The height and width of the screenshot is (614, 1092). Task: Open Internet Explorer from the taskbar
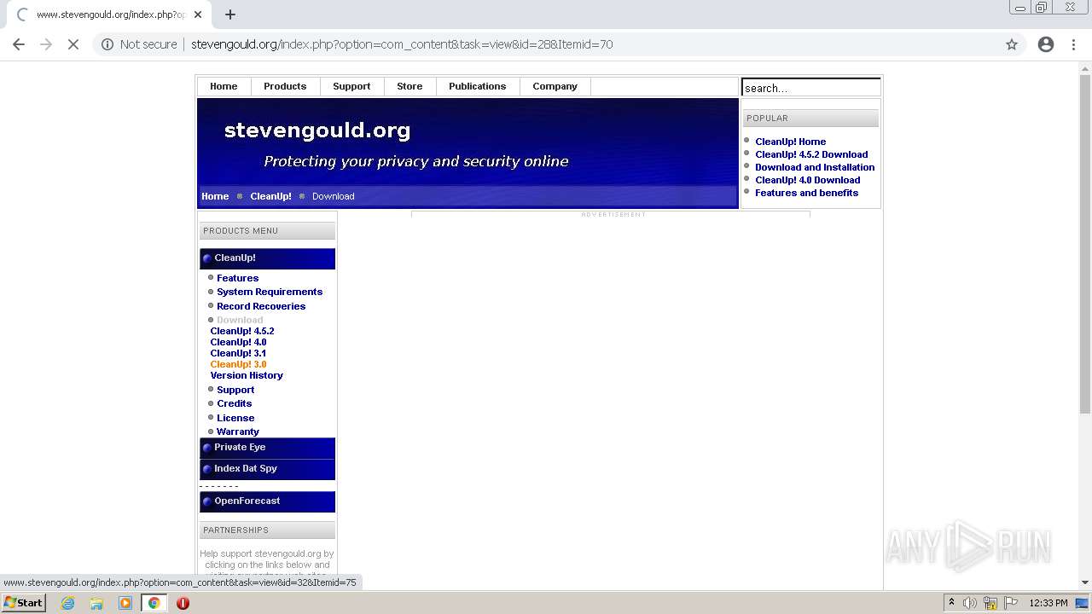pos(68,603)
